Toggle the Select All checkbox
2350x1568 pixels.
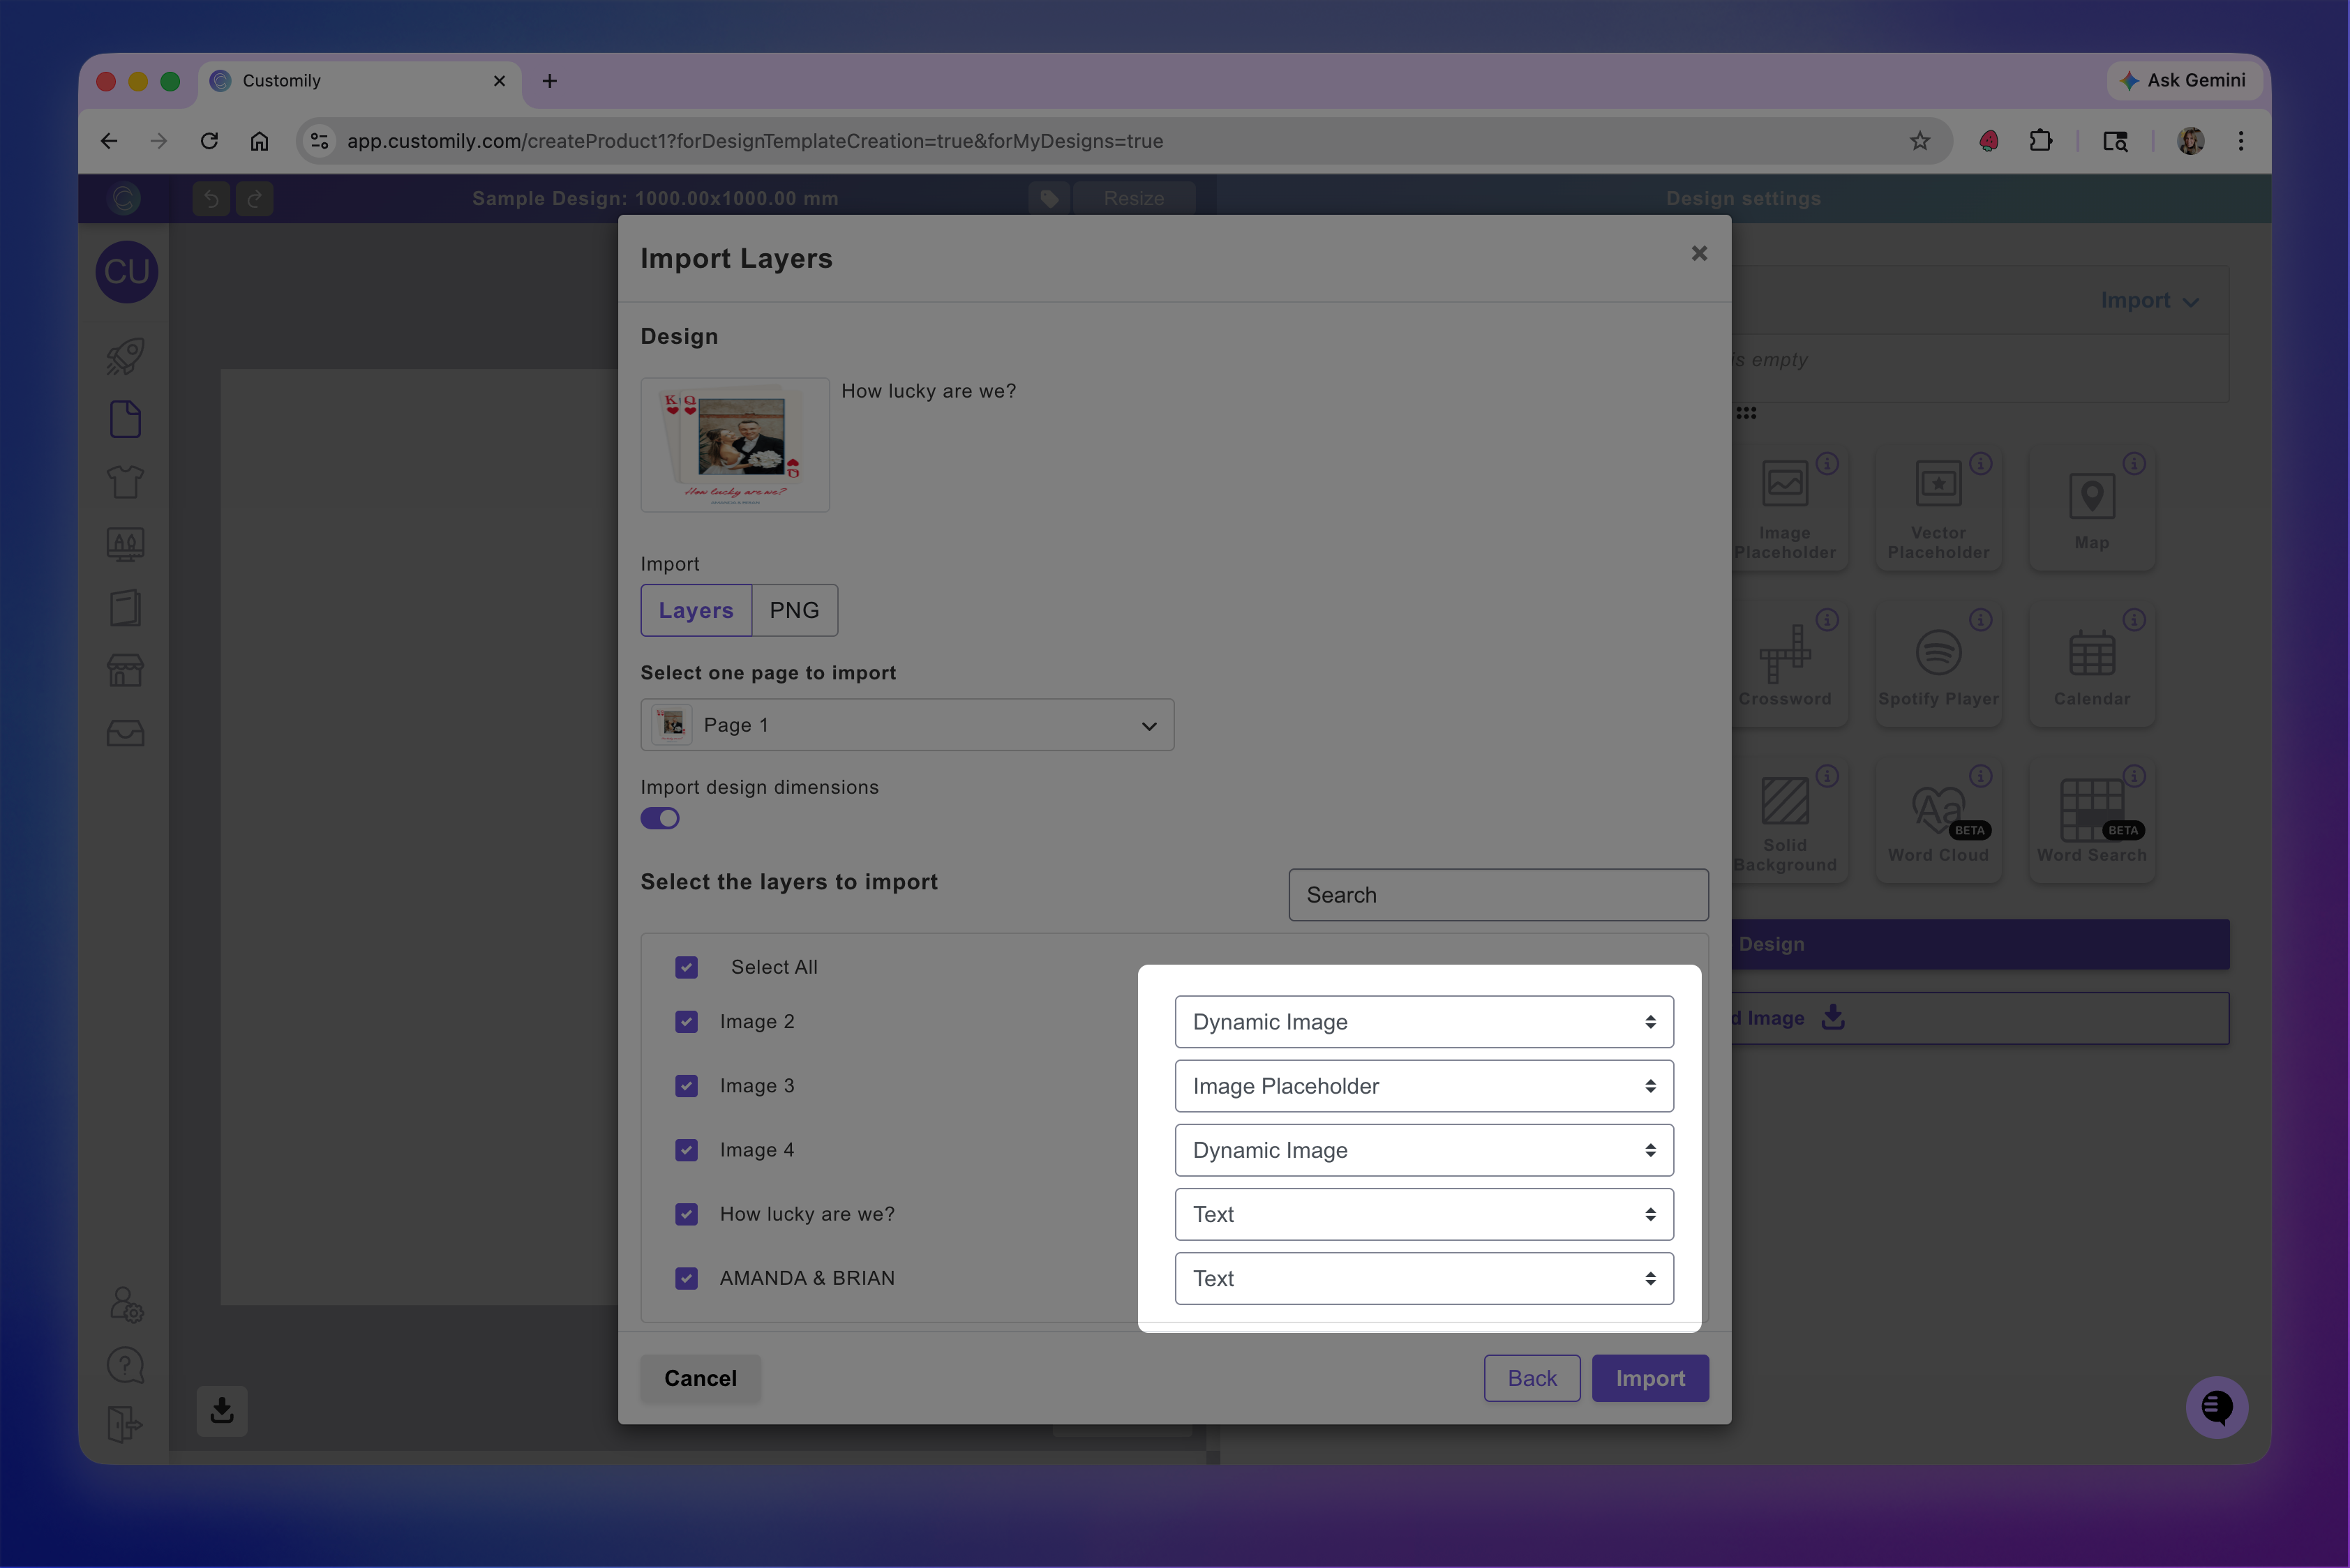tap(687, 967)
